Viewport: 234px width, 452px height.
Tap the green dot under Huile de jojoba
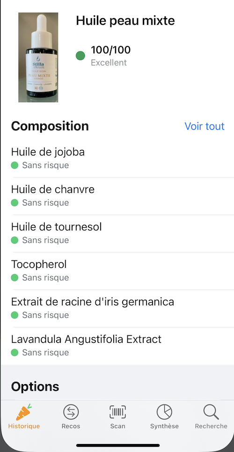[x=15, y=165]
